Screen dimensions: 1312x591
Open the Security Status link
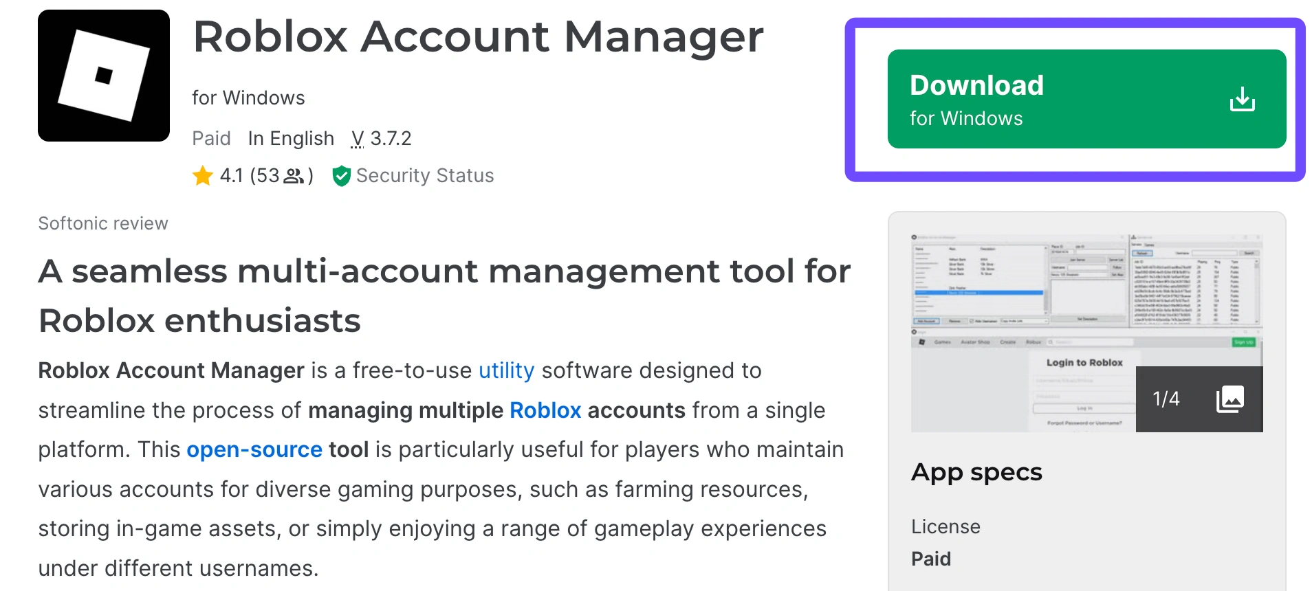pos(425,176)
